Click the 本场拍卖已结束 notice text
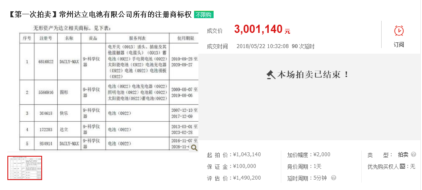Screen dimensions: 422x190 click(x=313, y=74)
